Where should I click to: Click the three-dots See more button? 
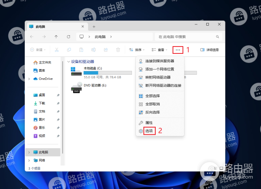(x=178, y=50)
